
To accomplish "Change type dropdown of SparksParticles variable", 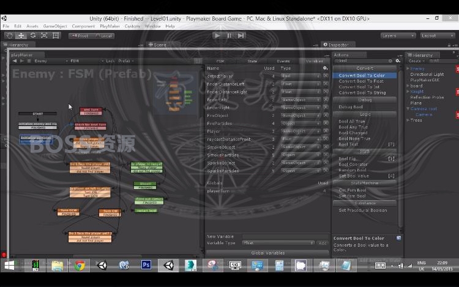I will 300,171.
